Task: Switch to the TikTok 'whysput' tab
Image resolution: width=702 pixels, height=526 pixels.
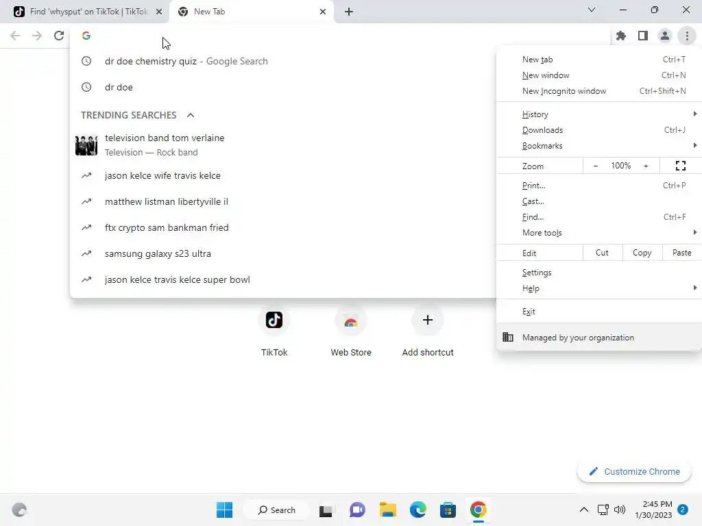Action: (84, 12)
